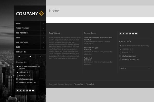Focus the footer search input field
This screenshot has width=154, height=102.
click(x=135, y=68)
